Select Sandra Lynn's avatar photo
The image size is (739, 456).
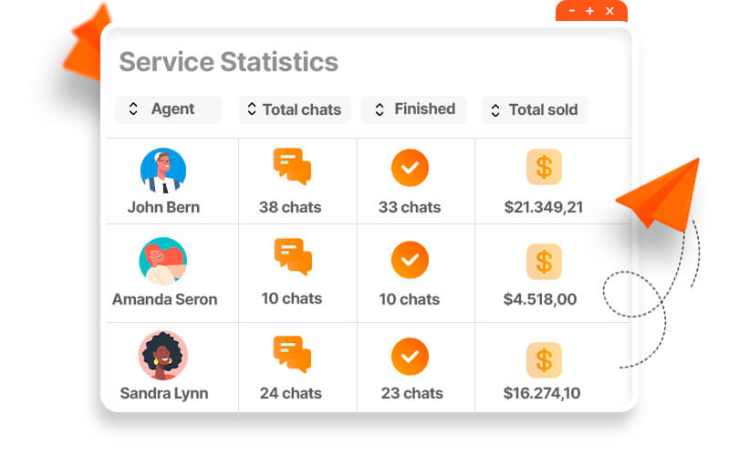pos(163,355)
